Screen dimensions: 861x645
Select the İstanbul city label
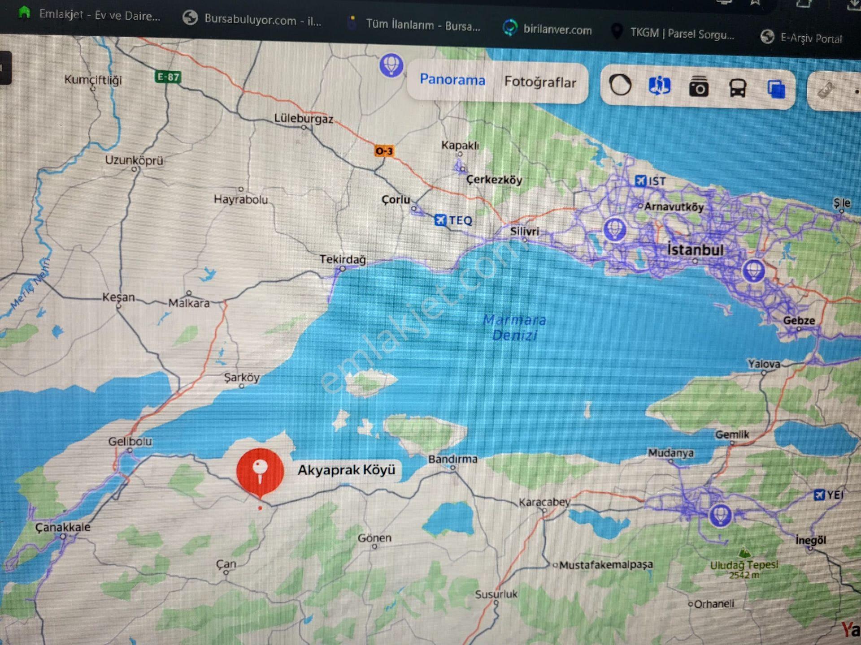click(695, 249)
